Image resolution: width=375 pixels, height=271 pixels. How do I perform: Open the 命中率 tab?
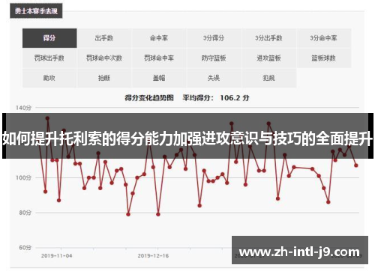pos(159,38)
